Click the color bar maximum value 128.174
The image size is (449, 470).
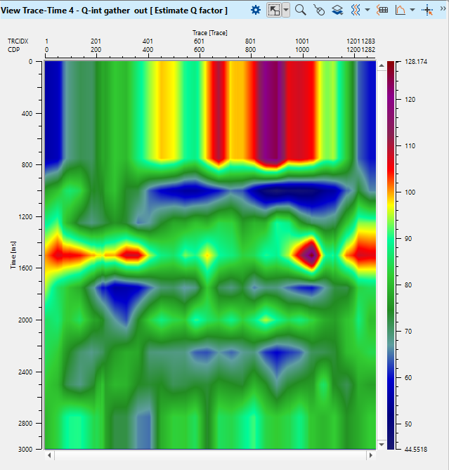[x=416, y=62]
